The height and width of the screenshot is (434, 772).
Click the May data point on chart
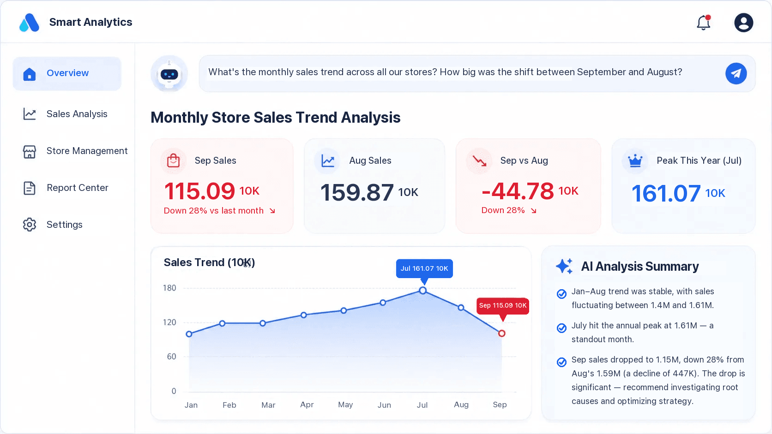click(344, 310)
